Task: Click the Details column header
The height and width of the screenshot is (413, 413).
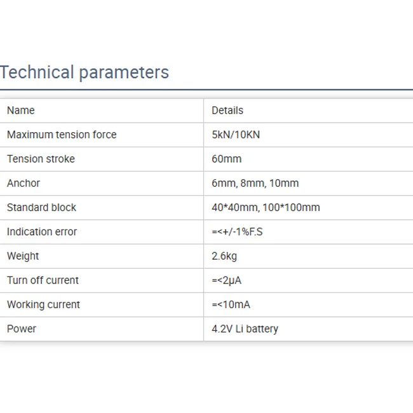Action: [227, 111]
